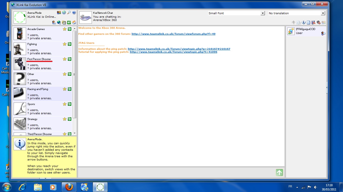Click the save chat floppy icon

click(314, 22)
